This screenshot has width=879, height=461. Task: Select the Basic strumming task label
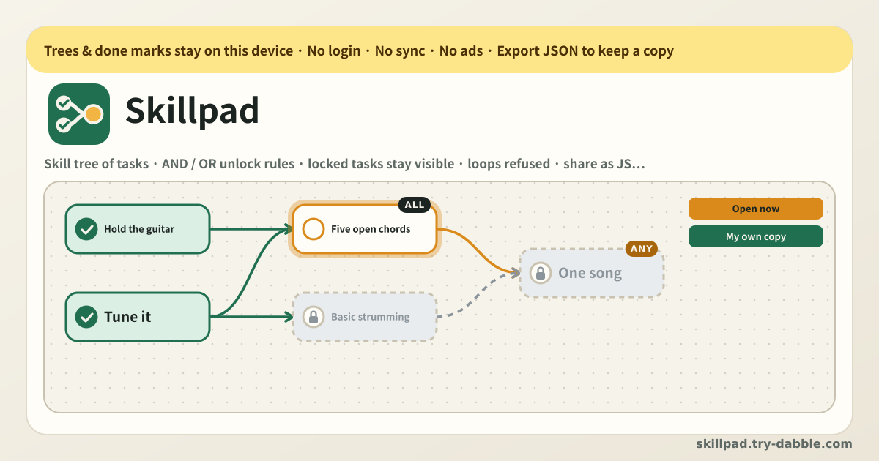[371, 317]
